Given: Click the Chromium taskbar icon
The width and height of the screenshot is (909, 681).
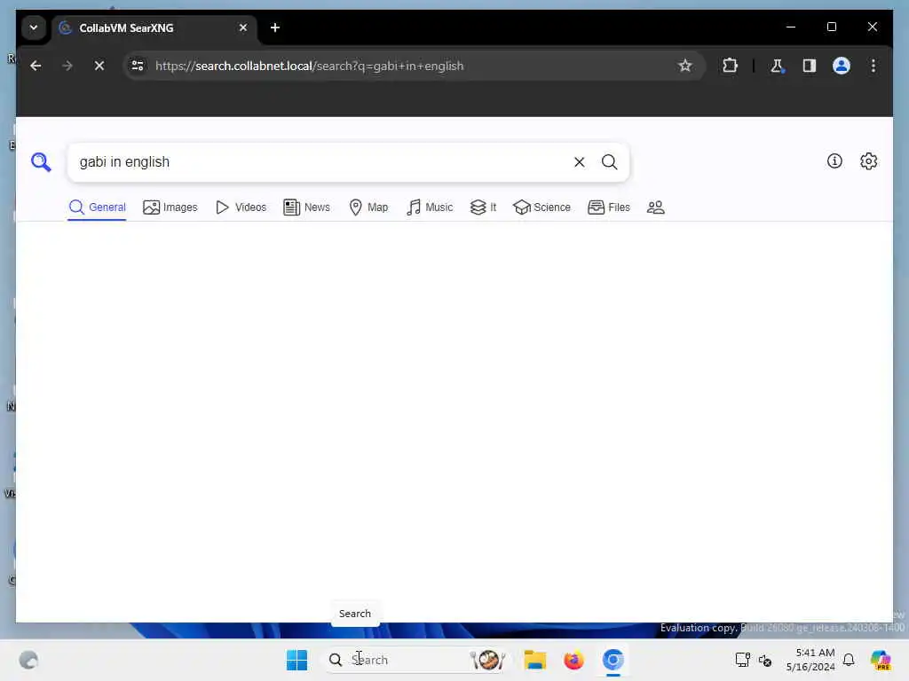Looking at the screenshot, I should [x=613, y=660].
